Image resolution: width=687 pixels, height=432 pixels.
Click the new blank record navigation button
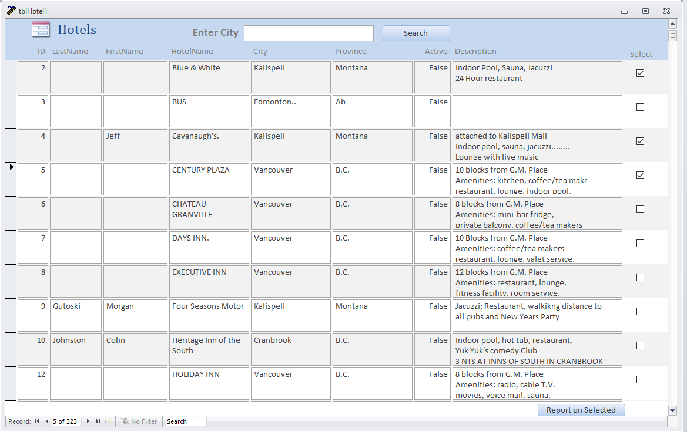109,421
